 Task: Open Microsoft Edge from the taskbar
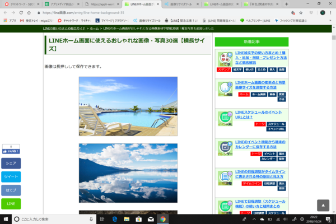coord(115,219)
